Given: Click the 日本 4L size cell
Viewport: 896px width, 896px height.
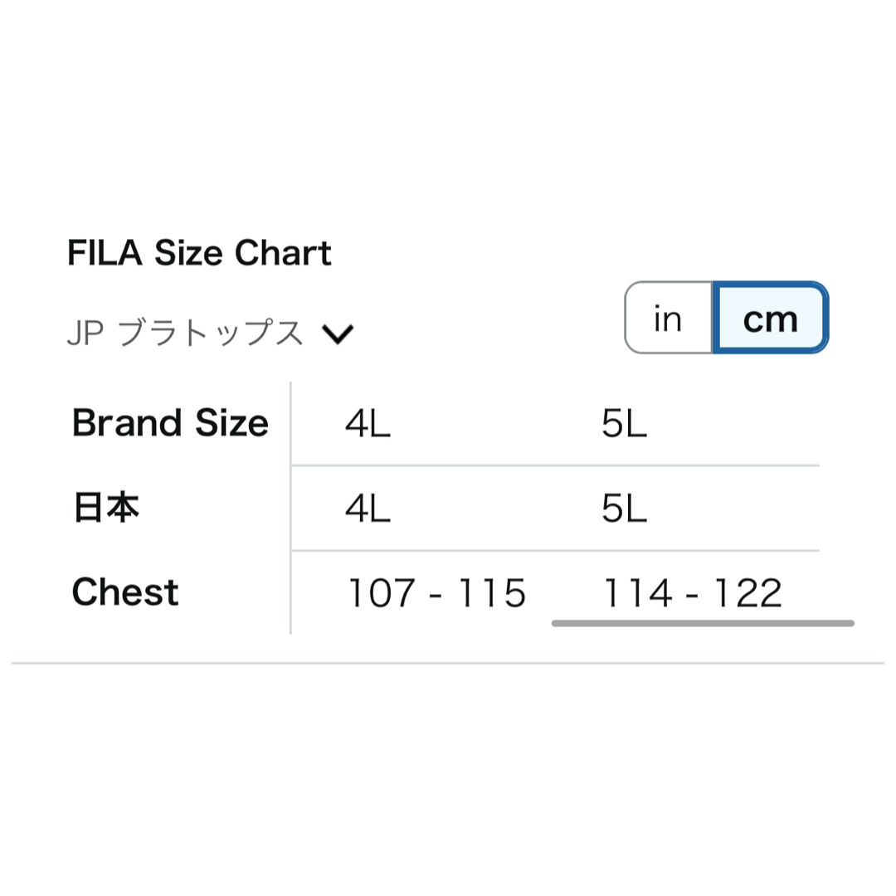Looking at the screenshot, I should click(368, 509).
